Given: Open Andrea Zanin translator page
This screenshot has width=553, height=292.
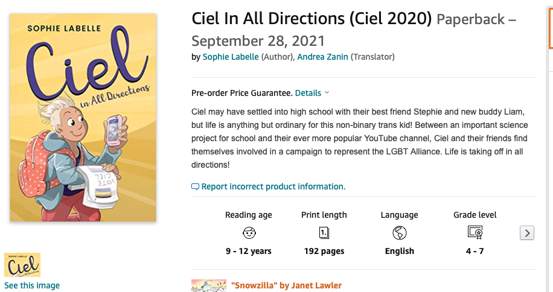Looking at the screenshot, I should 322,57.
